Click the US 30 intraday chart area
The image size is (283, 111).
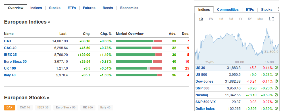pos(237,44)
